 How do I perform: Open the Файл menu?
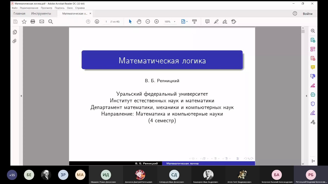click(15, 8)
